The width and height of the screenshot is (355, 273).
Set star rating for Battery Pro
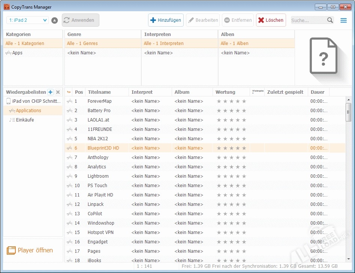click(231, 111)
